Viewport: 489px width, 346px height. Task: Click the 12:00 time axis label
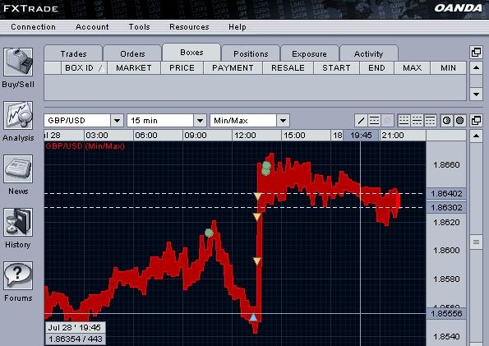click(x=245, y=136)
